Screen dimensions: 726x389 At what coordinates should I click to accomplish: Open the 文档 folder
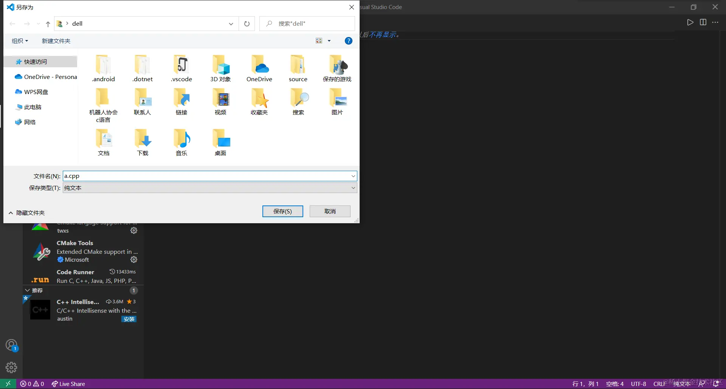(x=103, y=142)
